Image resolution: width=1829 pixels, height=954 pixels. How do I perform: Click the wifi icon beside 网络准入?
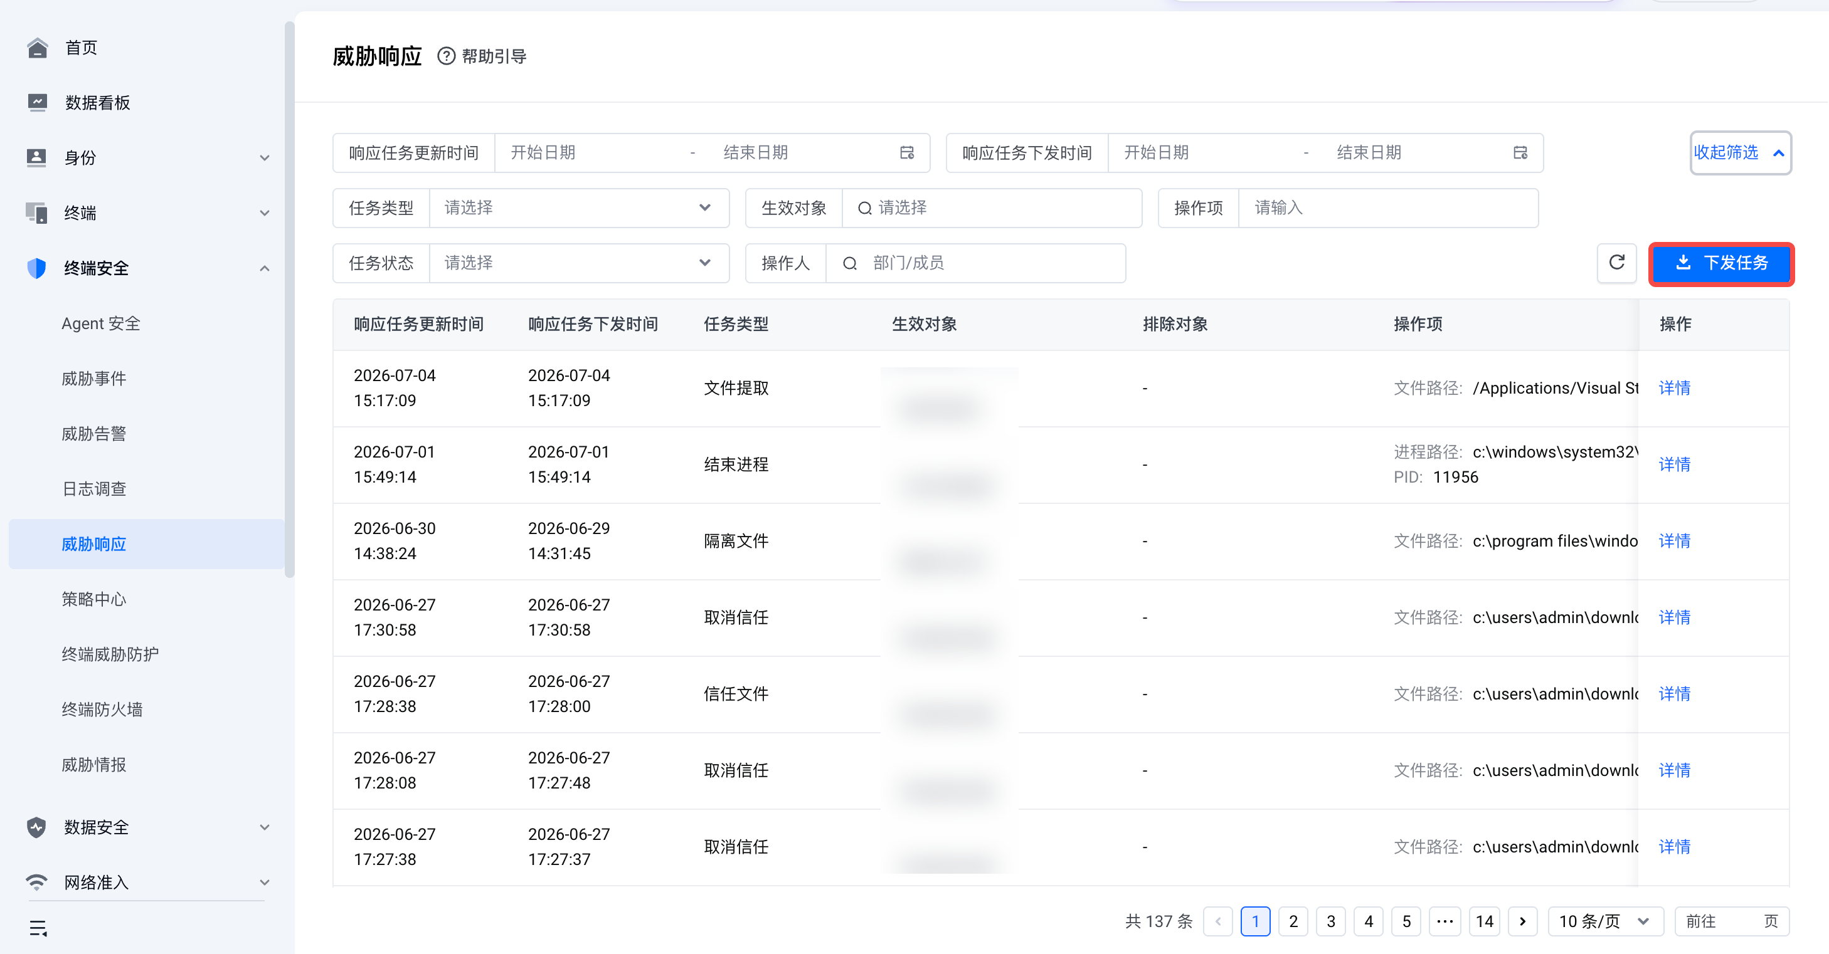(37, 882)
